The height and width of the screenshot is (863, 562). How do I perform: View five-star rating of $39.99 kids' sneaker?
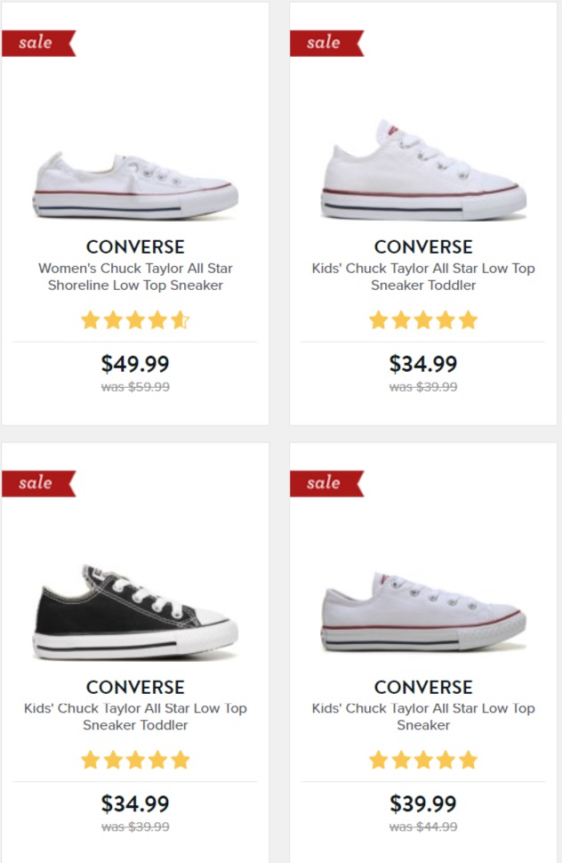pos(423,761)
